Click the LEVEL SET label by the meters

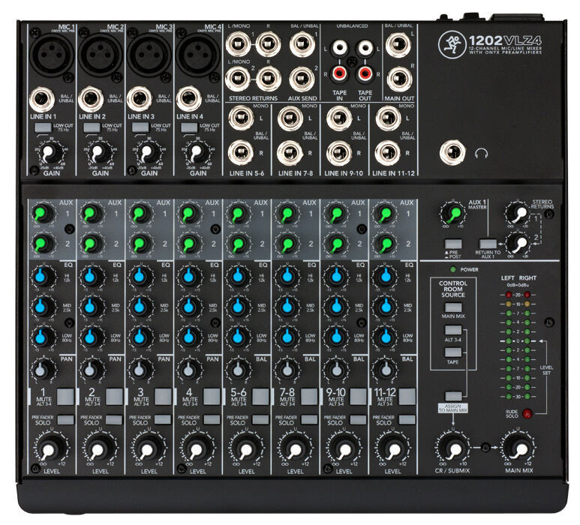tap(546, 370)
